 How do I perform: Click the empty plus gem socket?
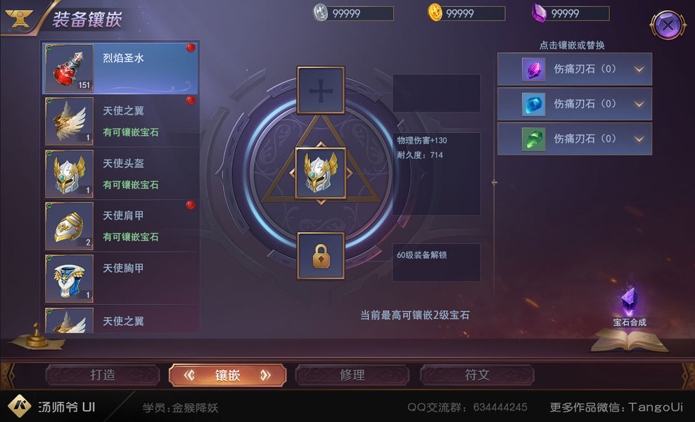pos(321,91)
